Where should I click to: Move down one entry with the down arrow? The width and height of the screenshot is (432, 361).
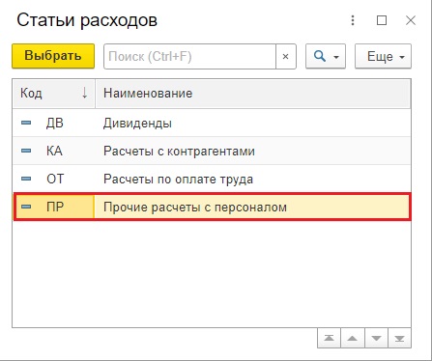click(x=376, y=338)
